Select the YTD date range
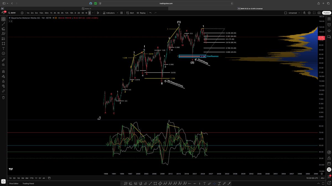332x186 pixels. click(32, 178)
